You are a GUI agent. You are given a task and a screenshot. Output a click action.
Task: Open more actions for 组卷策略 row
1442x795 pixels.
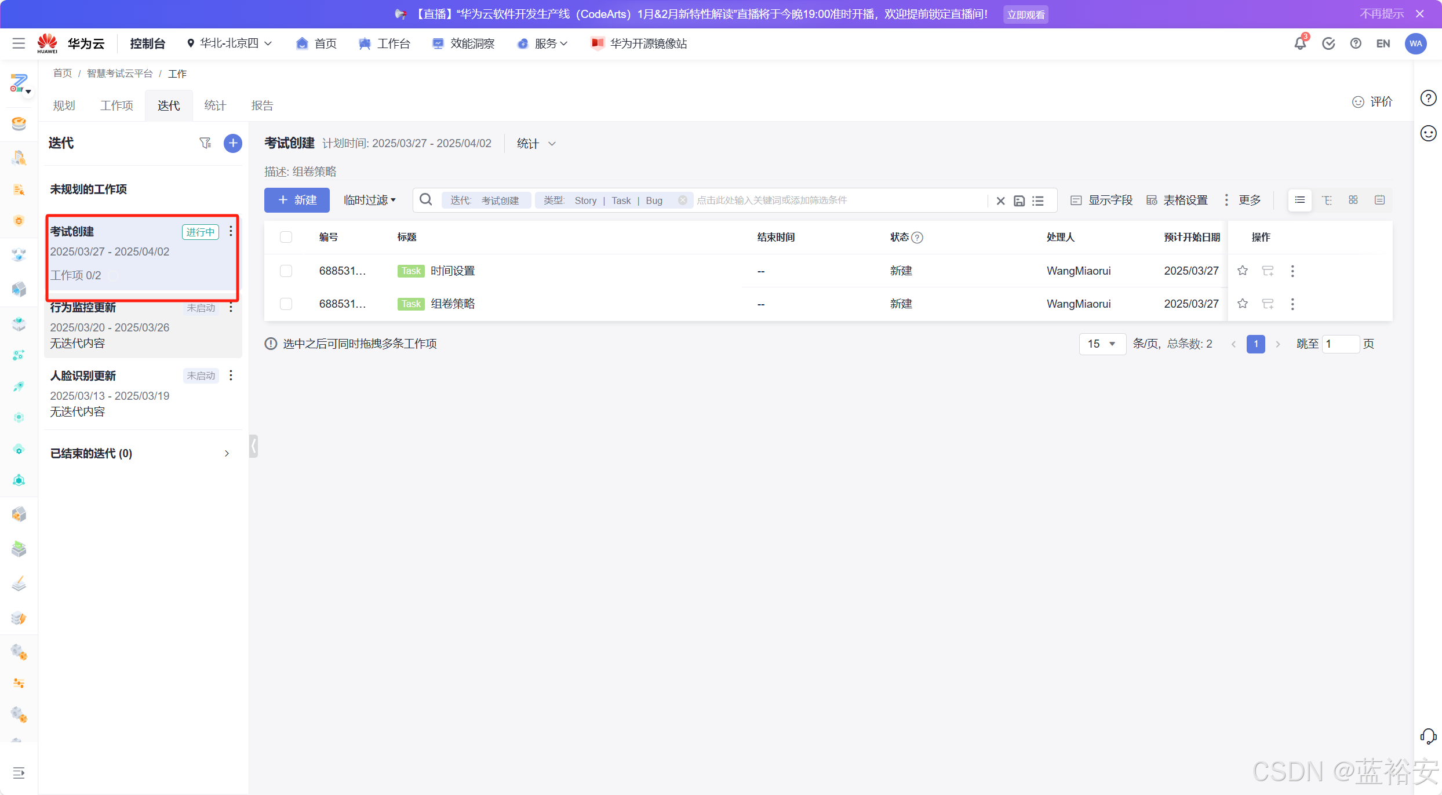pos(1292,304)
